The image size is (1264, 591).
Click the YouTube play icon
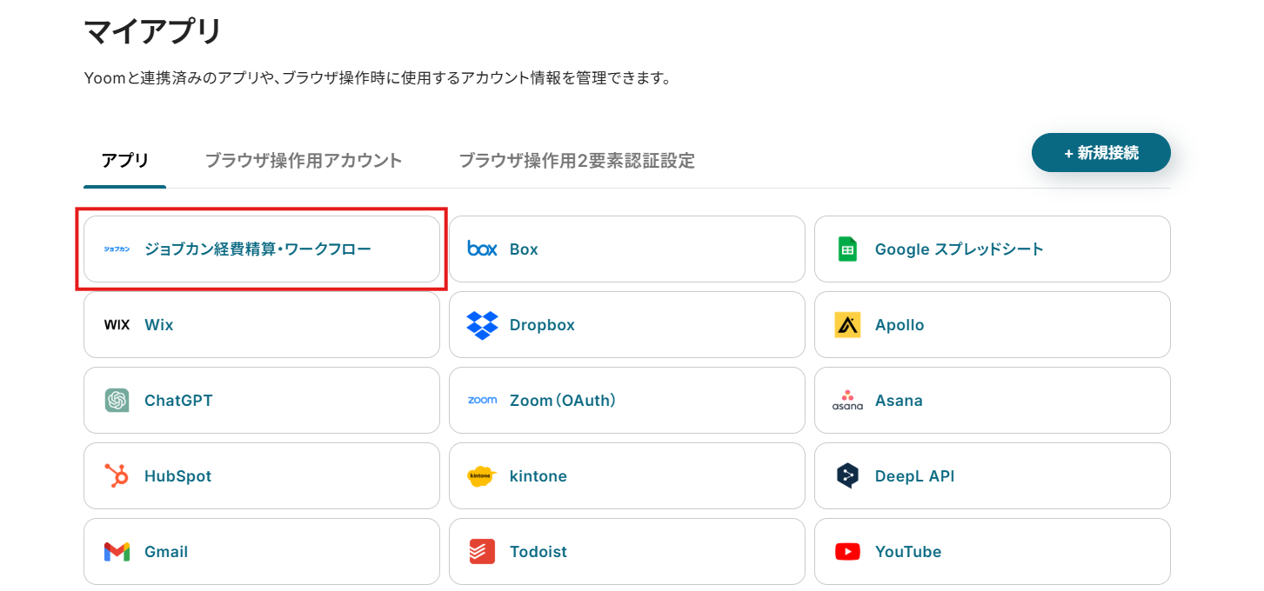click(x=847, y=552)
